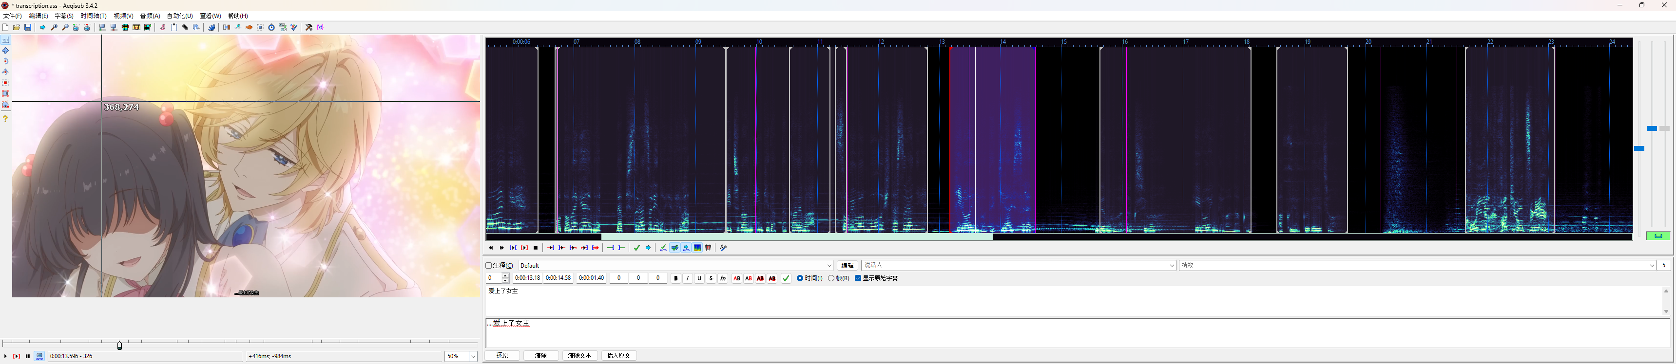Open the 音频(A) menu
Viewport: 1676px width, 364px height.
[150, 16]
